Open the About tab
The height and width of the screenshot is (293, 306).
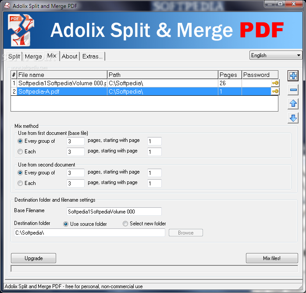[x=69, y=56]
